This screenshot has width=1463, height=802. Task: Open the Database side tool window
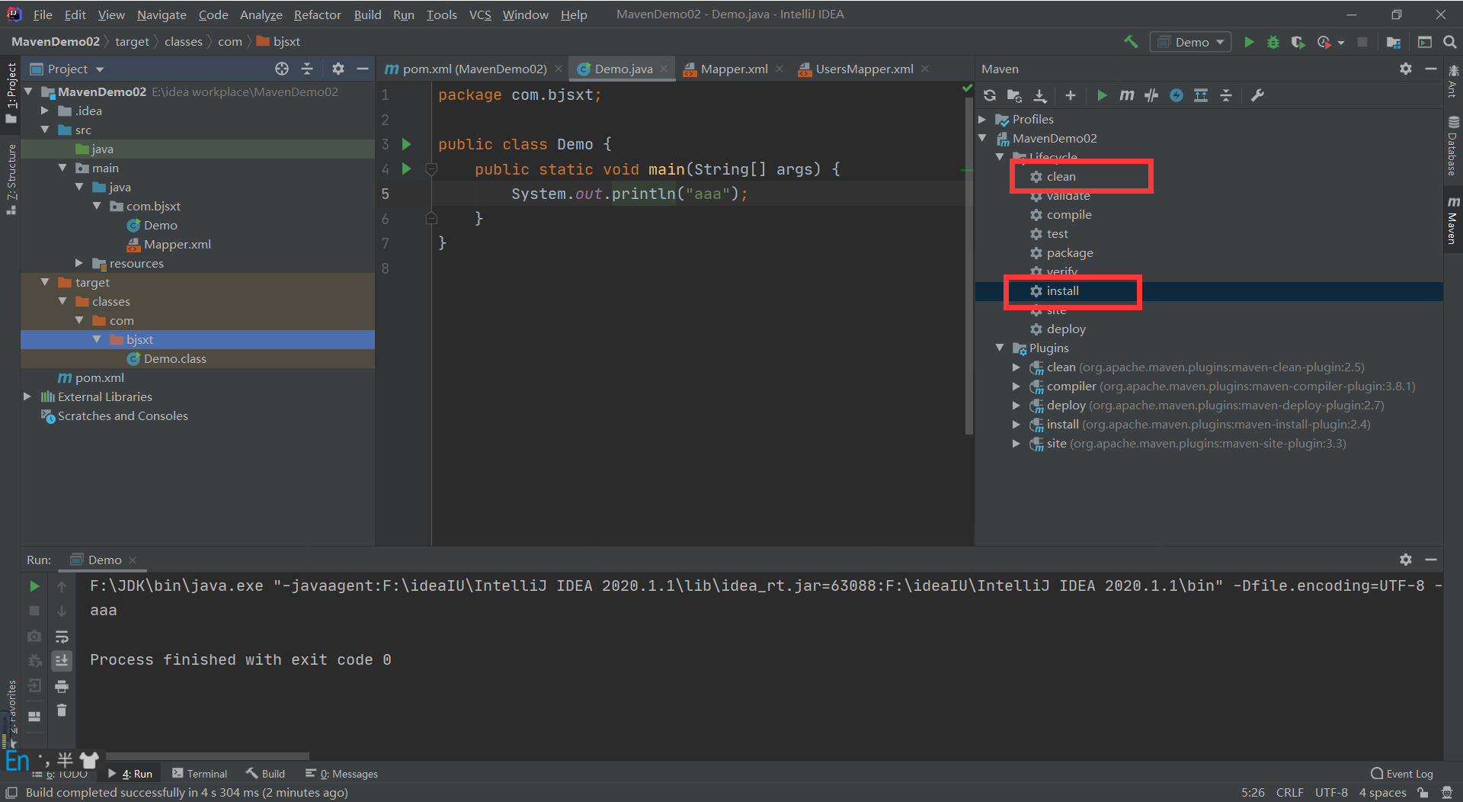1452,146
